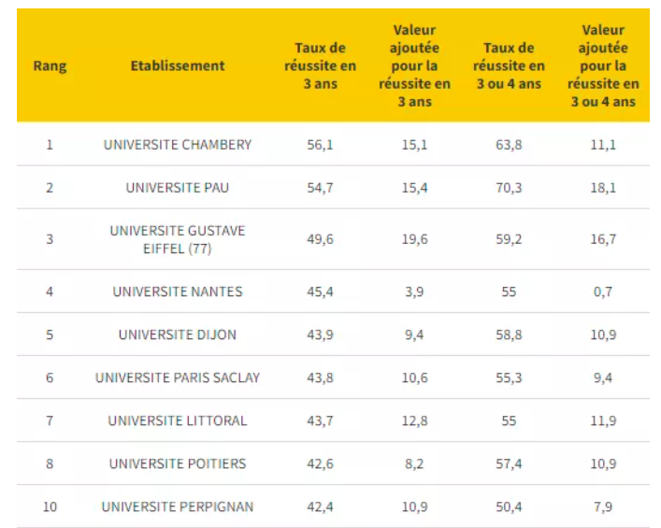Click value 11,1 in the Chambery row
This screenshot has height=528, width=661.
tap(603, 145)
